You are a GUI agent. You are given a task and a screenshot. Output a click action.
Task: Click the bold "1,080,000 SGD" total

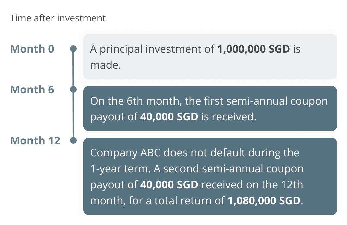point(264,201)
